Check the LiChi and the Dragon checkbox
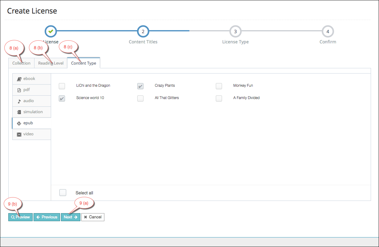 (x=62, y=86)
